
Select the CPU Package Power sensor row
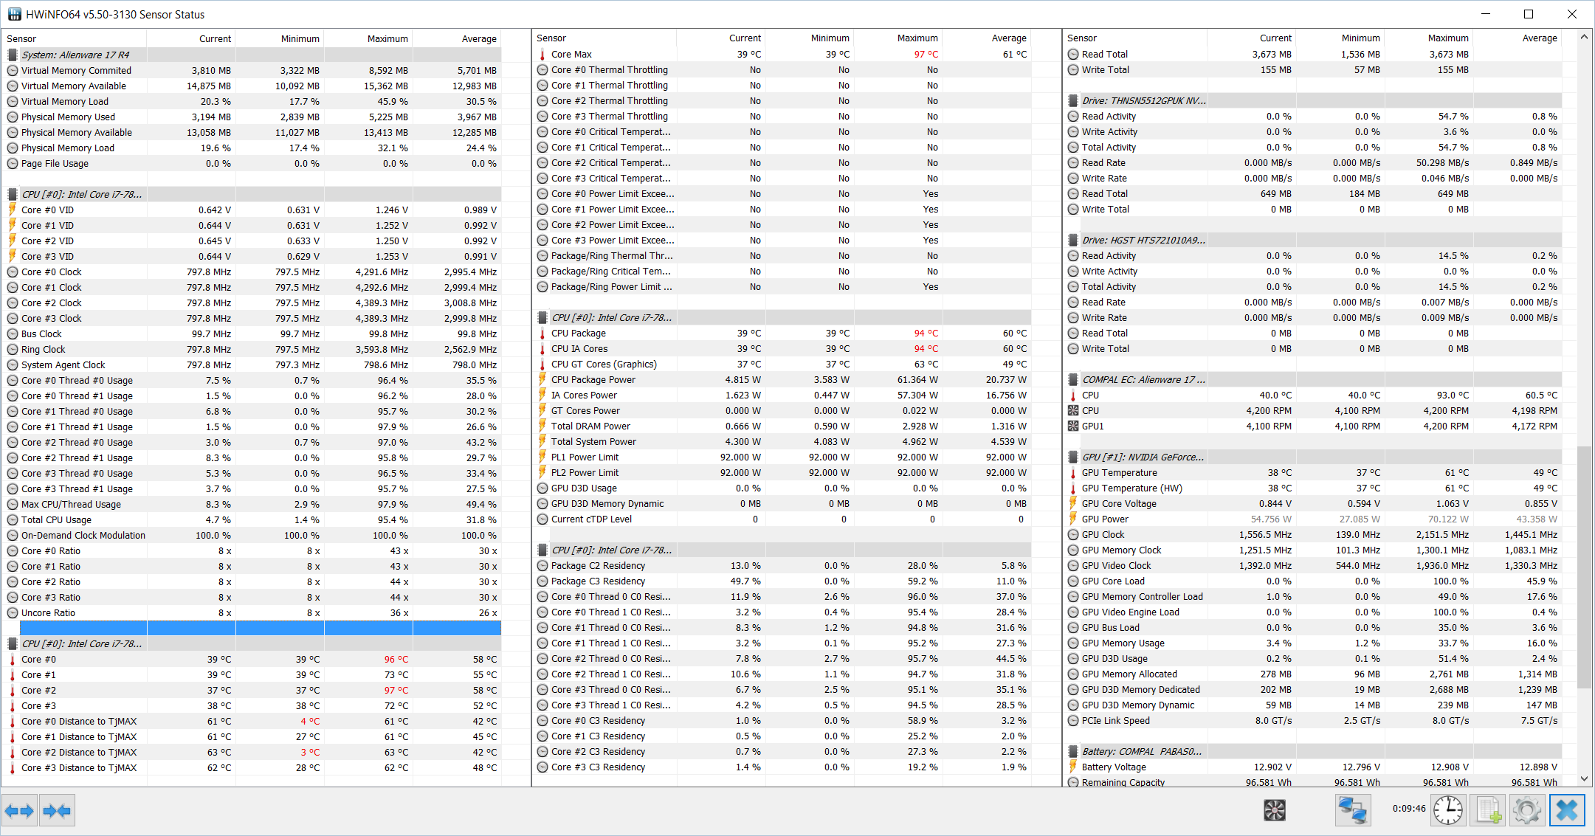click(x=593, y=379)
